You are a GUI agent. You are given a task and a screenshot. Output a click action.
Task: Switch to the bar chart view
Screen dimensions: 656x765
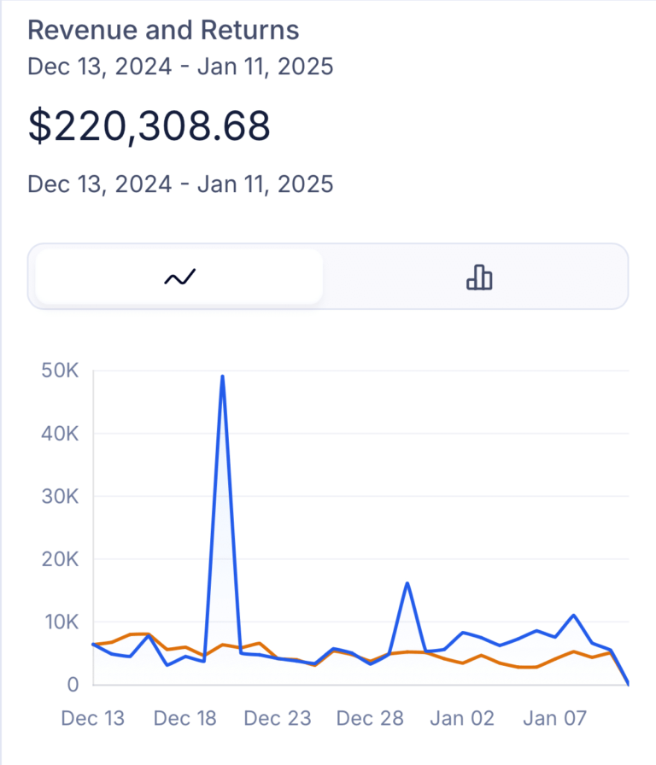pos(478,277)
